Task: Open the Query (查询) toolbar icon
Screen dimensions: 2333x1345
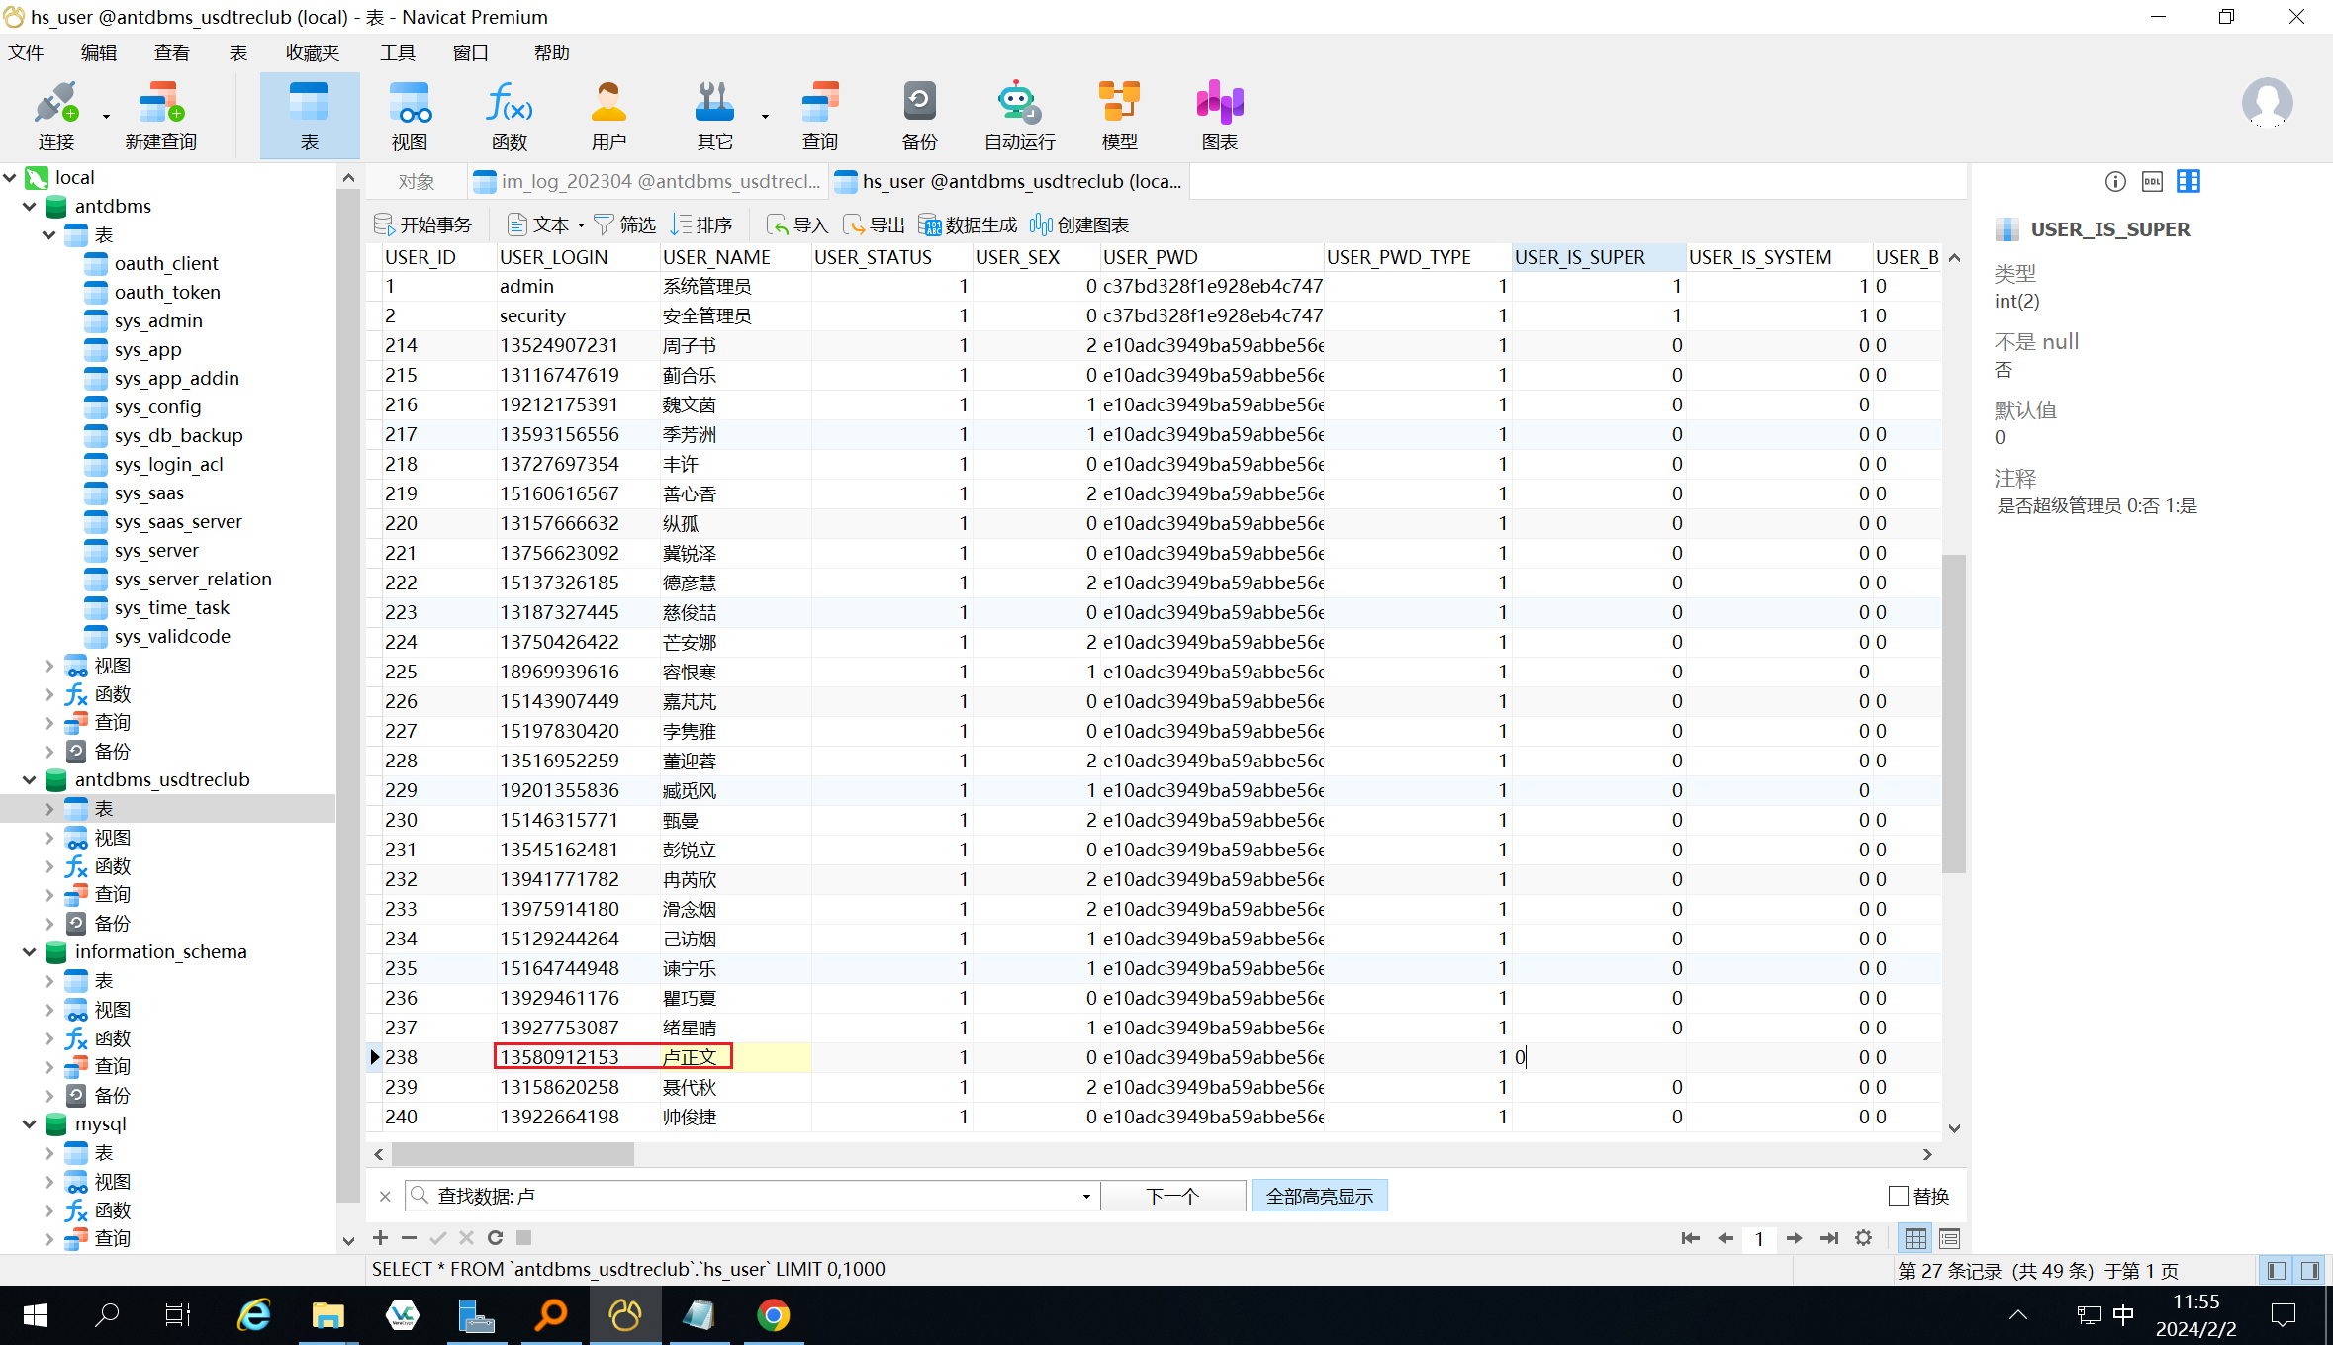Action: click(x=819, y=116)
